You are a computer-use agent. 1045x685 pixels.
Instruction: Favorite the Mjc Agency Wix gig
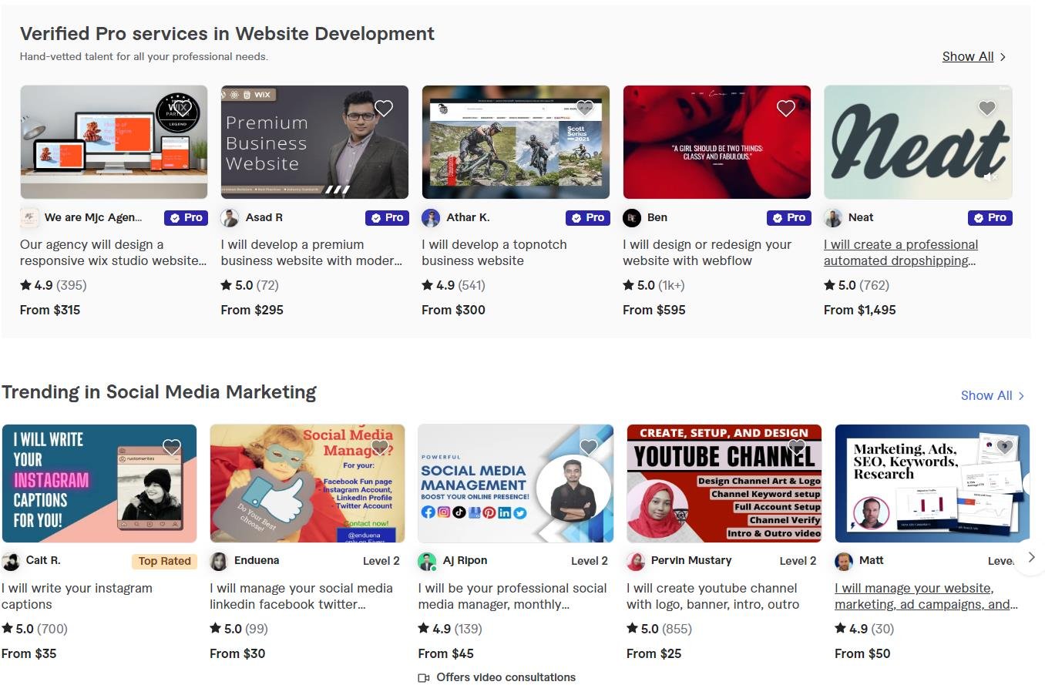(183, 108)
